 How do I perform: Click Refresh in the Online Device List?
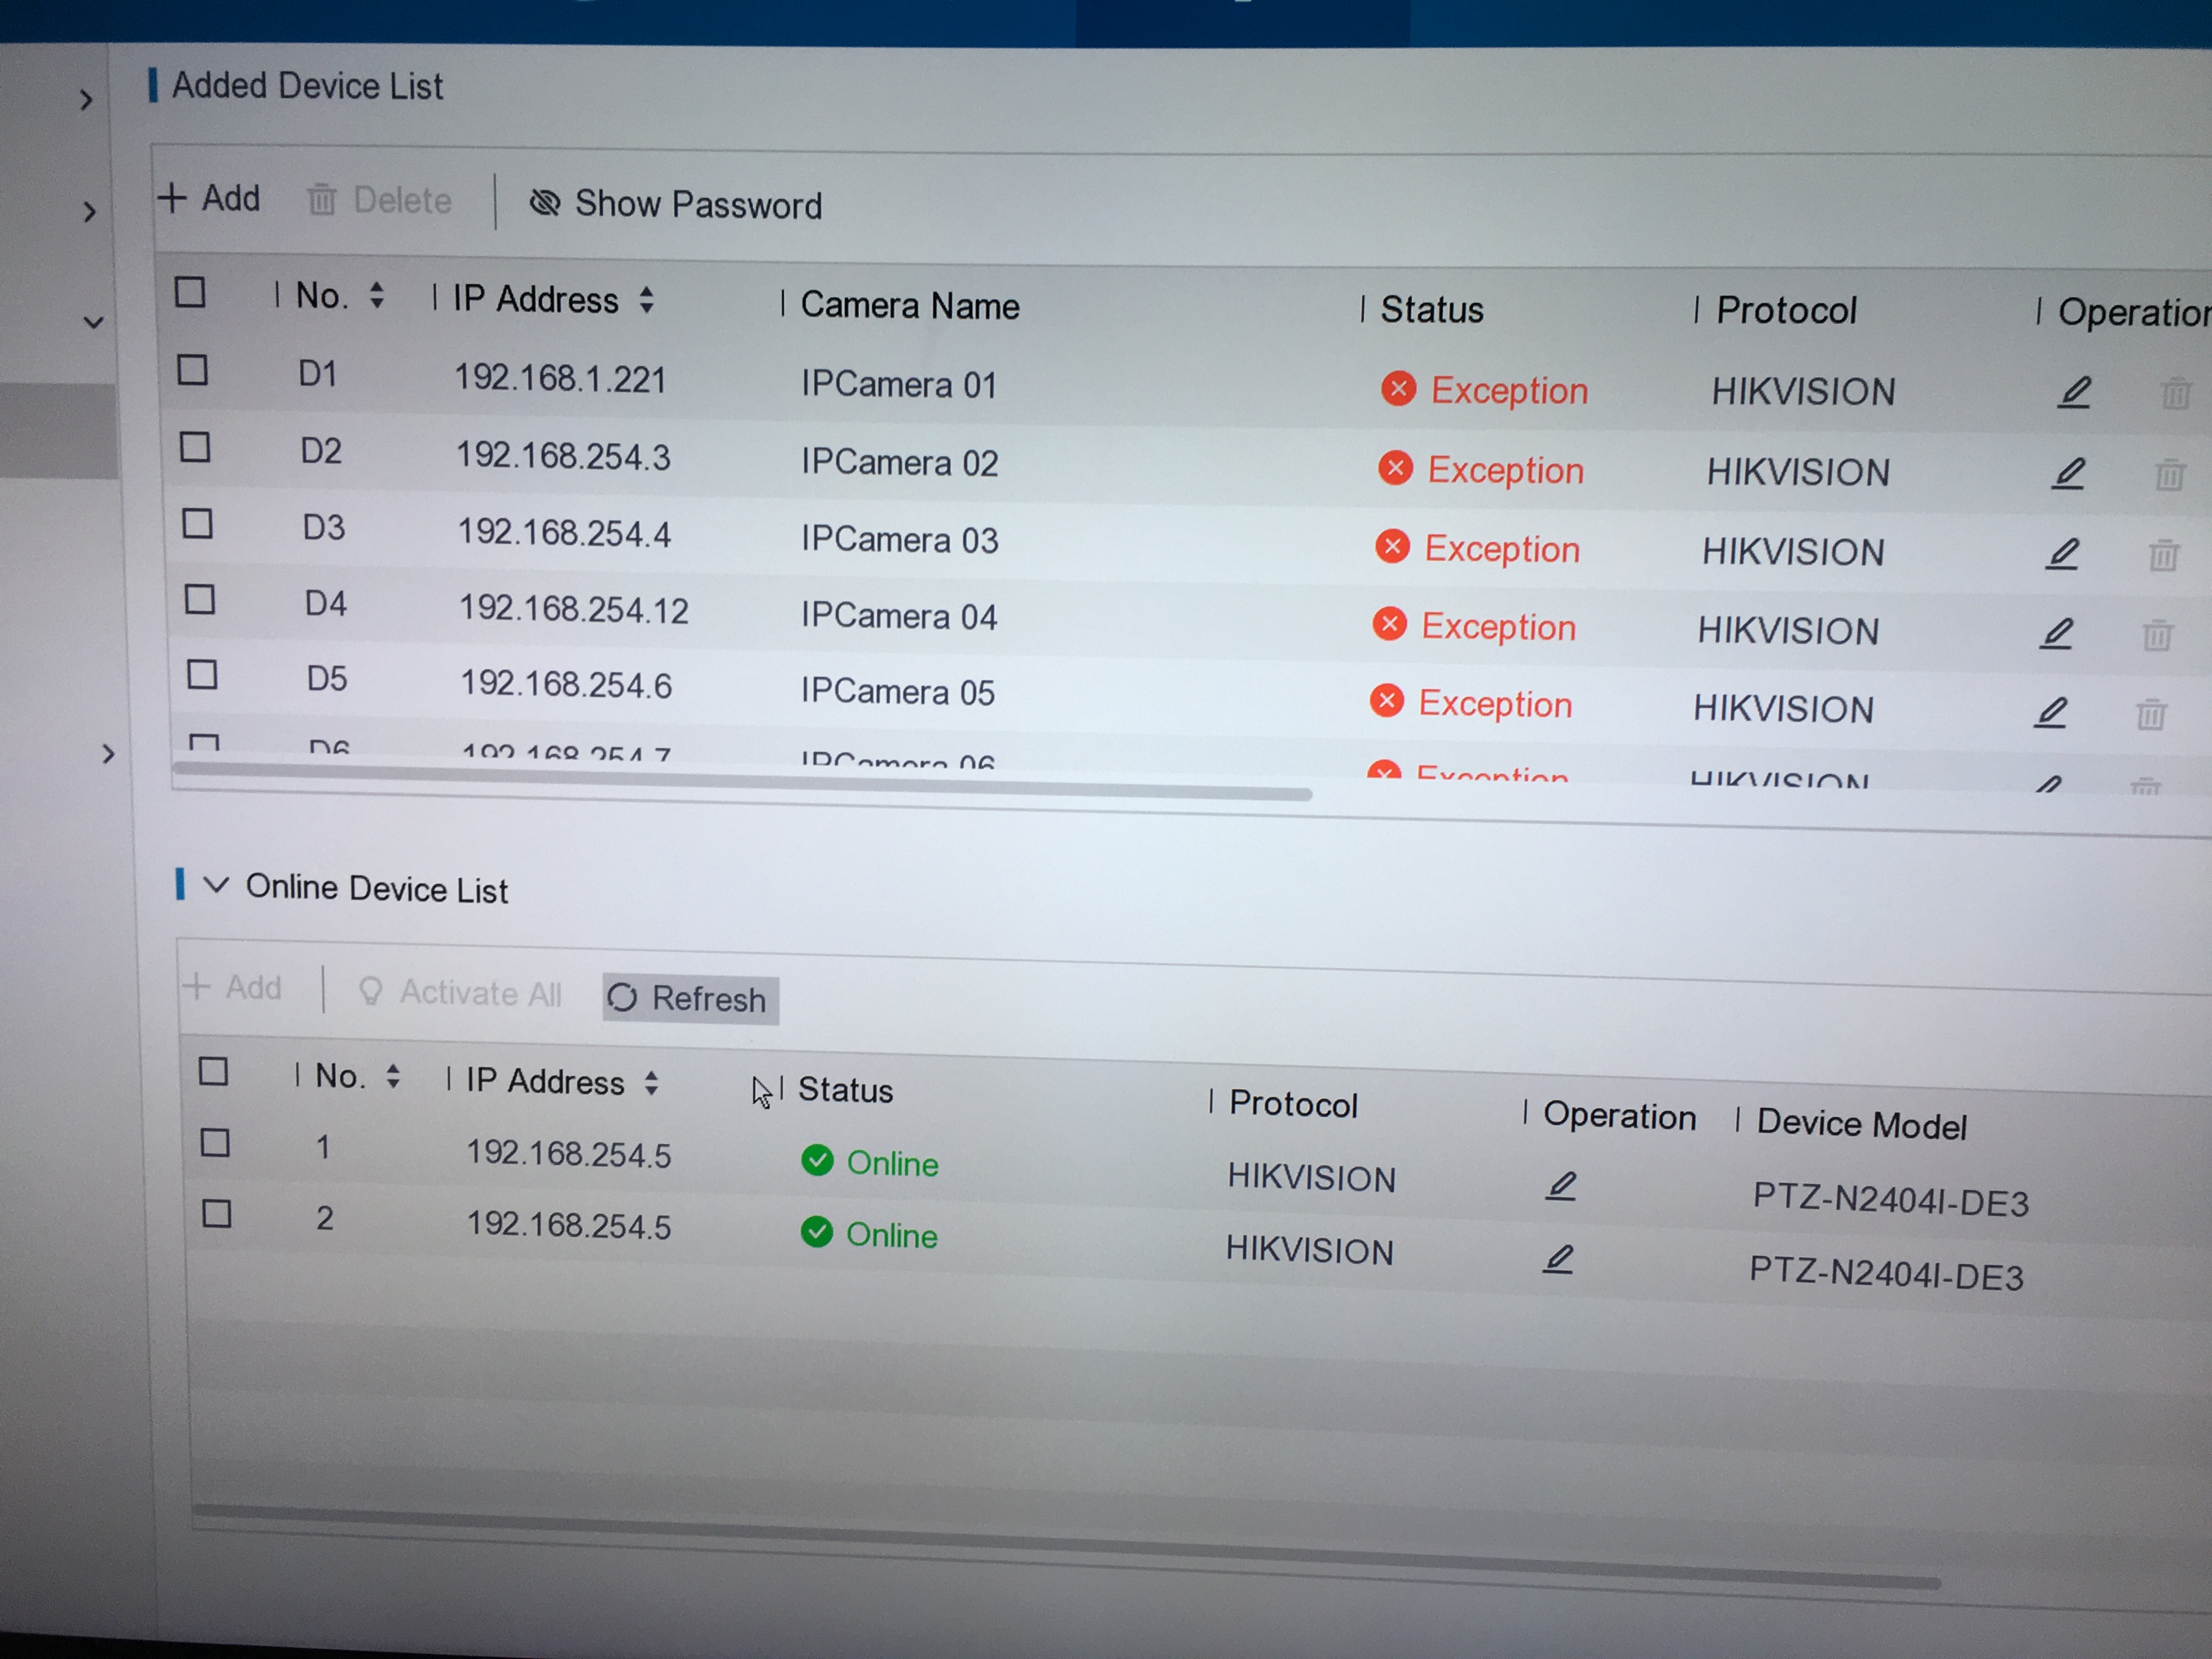tap(690, 998)
